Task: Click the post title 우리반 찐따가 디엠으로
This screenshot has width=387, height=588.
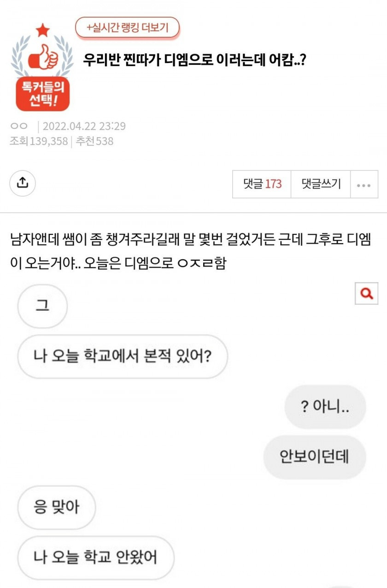Action: coord(195,60)
